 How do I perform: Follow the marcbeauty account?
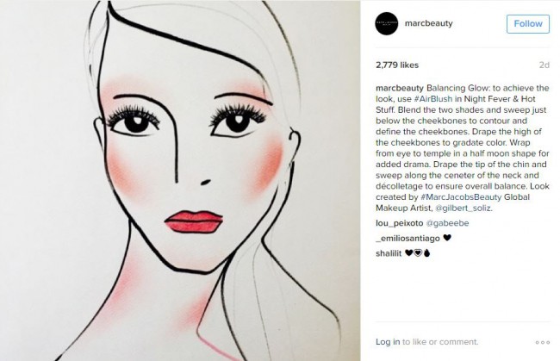point(528,24)
